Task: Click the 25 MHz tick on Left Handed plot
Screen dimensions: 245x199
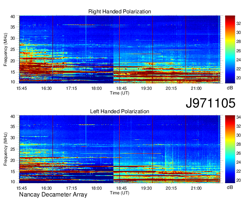Action: pyautogui.click(x=13, y=149)
